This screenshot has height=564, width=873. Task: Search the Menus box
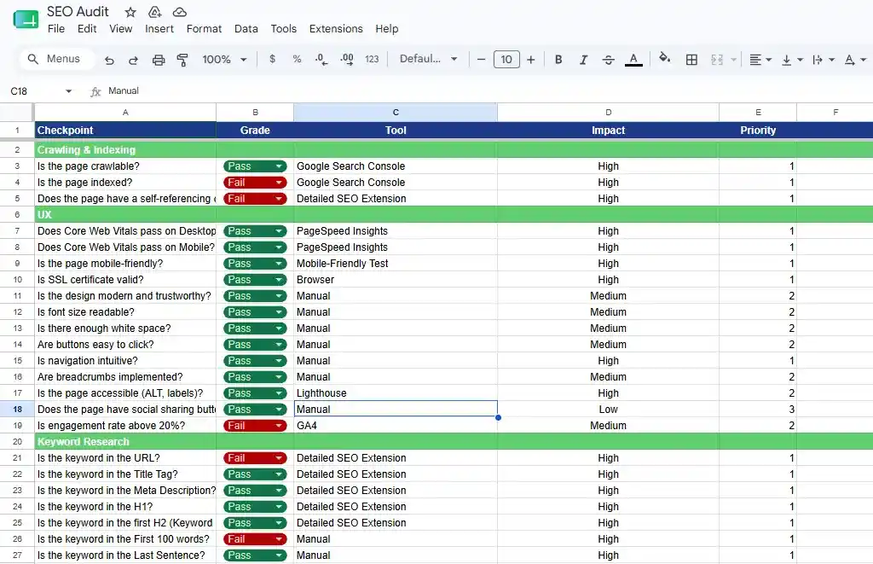point(55,59)
